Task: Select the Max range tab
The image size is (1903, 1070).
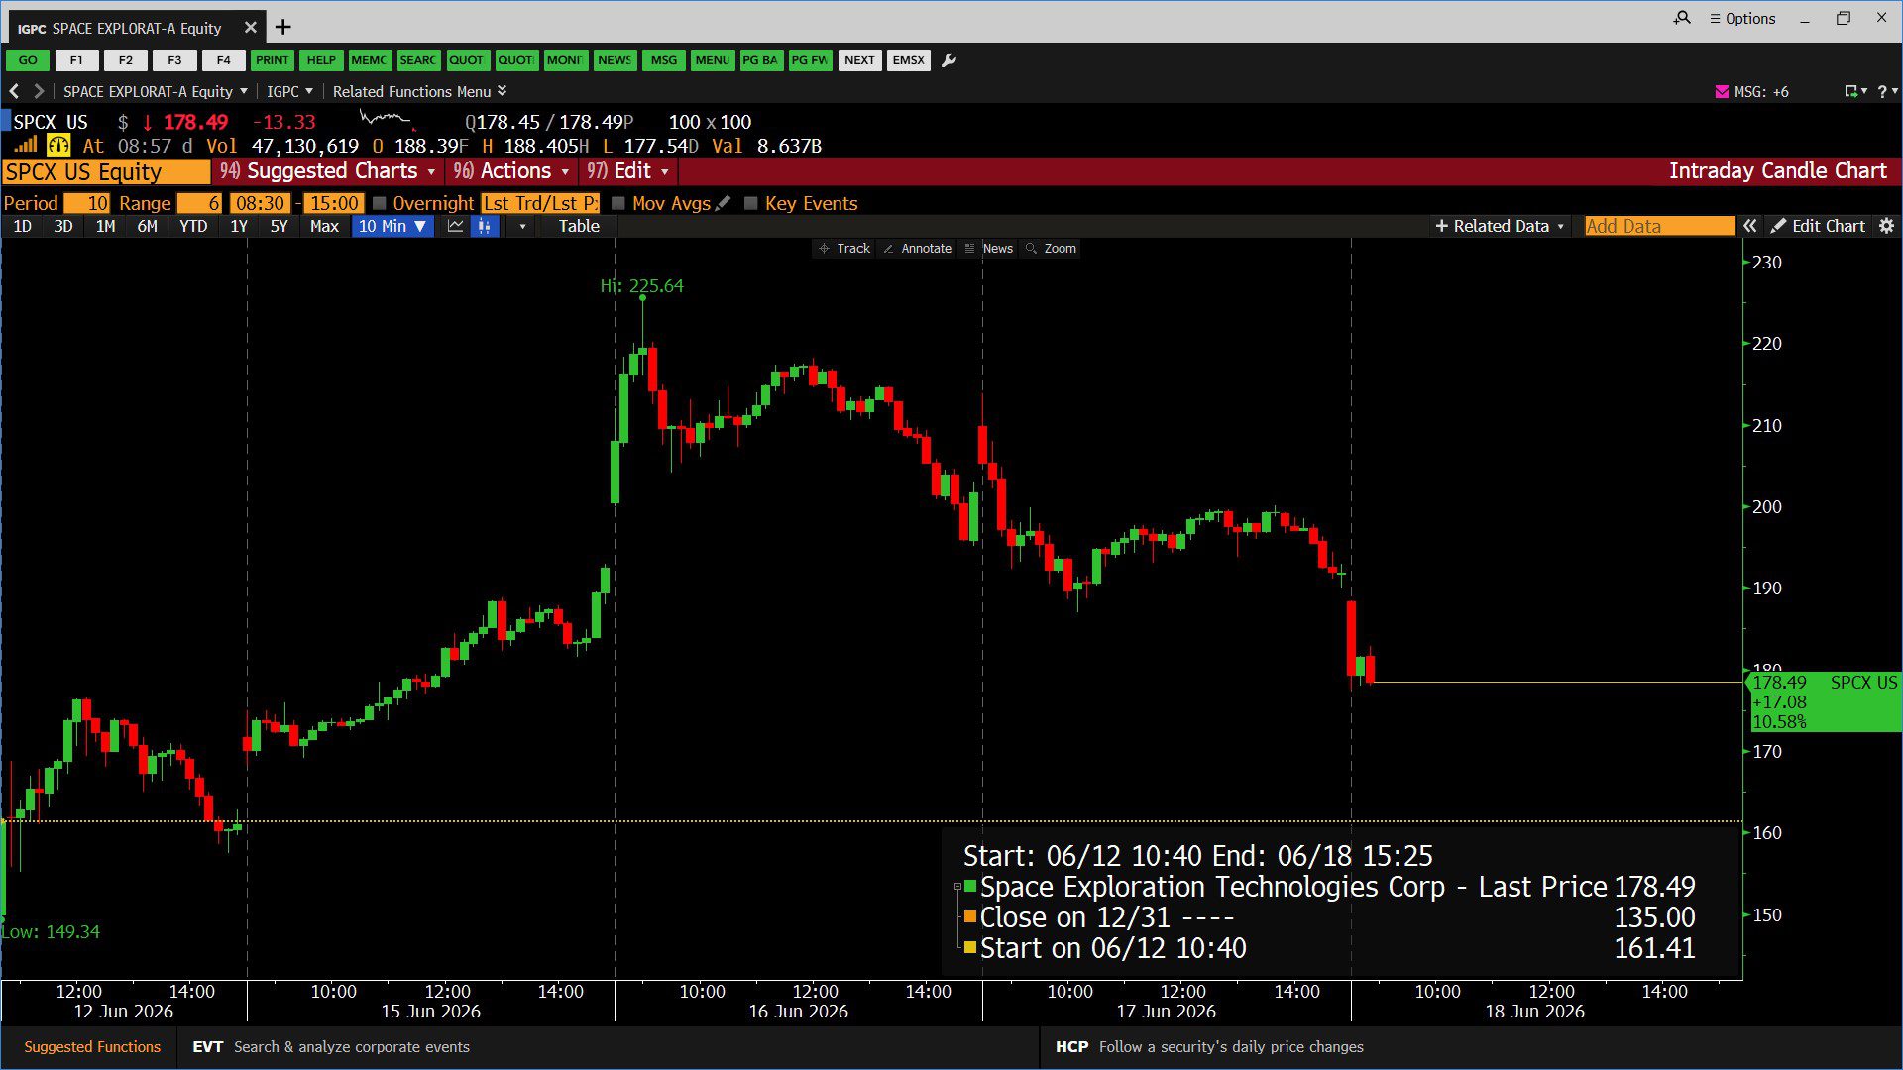Action: pyautogui.click(x=324, y=226)
